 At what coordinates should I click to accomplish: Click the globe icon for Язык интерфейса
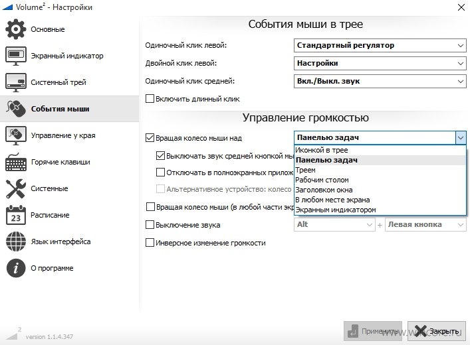pos(15,241)
